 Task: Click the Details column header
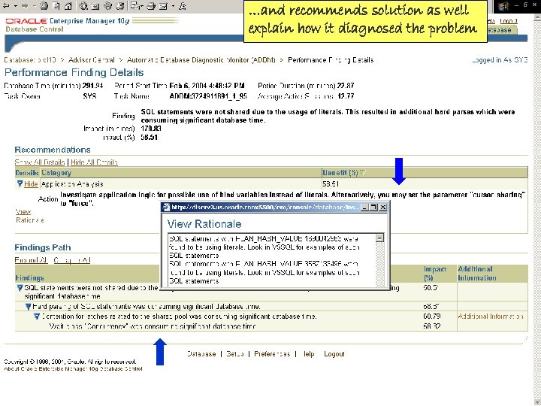[27, 173]
